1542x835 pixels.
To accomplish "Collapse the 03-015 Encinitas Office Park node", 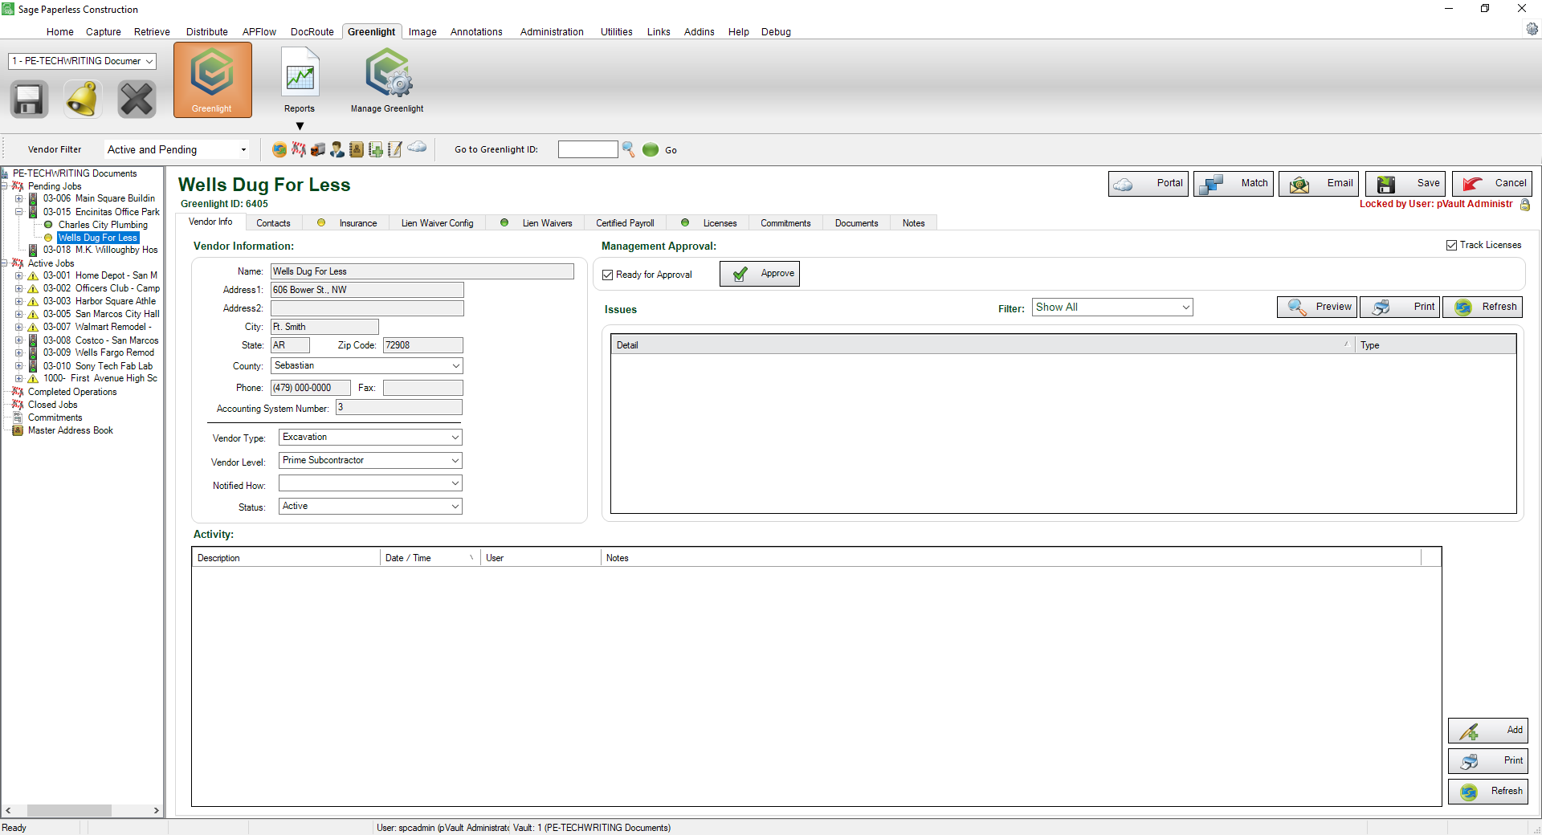I will (18, 212).
